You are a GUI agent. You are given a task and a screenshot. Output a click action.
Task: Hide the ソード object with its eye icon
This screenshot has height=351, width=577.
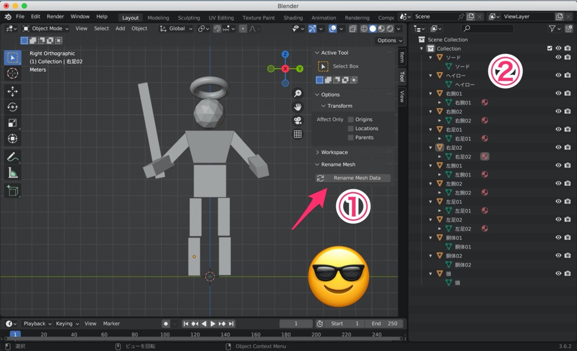point(558,57)
